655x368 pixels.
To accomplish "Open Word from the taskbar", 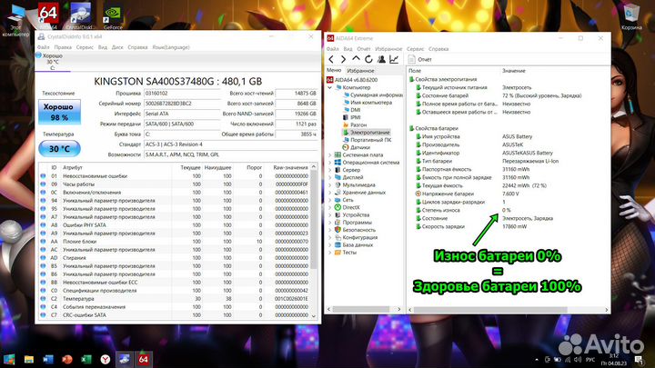I will tap(48, 359).
